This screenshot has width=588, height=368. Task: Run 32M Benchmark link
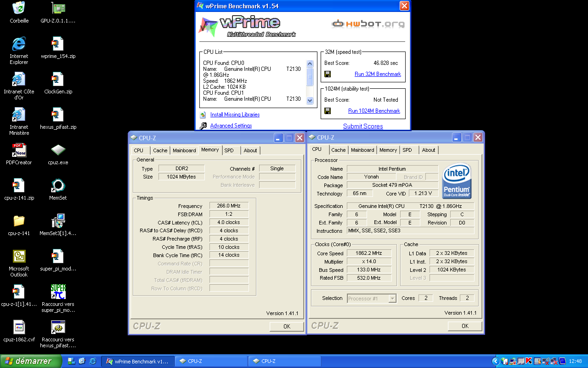378,74
